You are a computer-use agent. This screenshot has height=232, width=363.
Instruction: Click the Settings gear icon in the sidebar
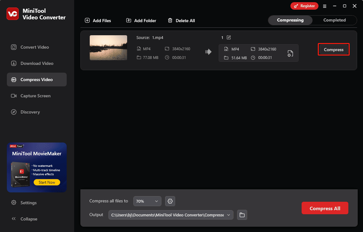(14, 202)
